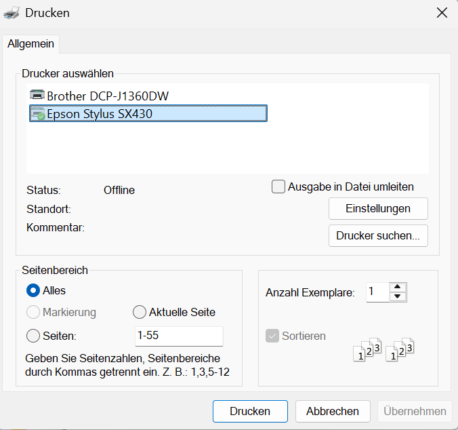458x430 pixels.
Task: Click the Drucken button
Action: point(250,411)
